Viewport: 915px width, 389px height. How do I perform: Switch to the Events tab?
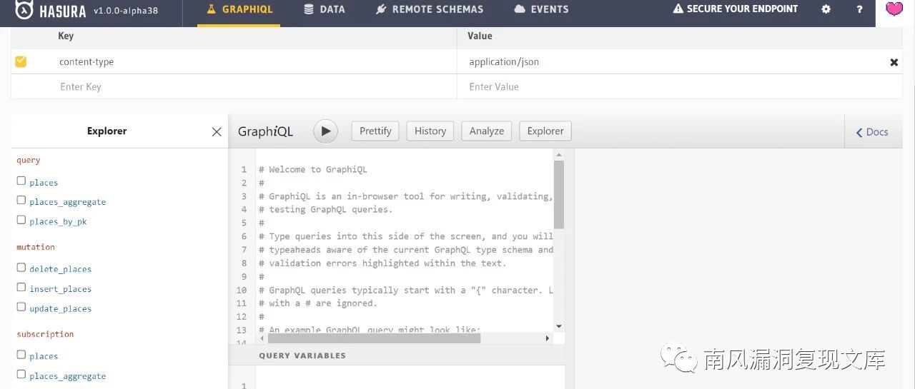tap(541, 10)
